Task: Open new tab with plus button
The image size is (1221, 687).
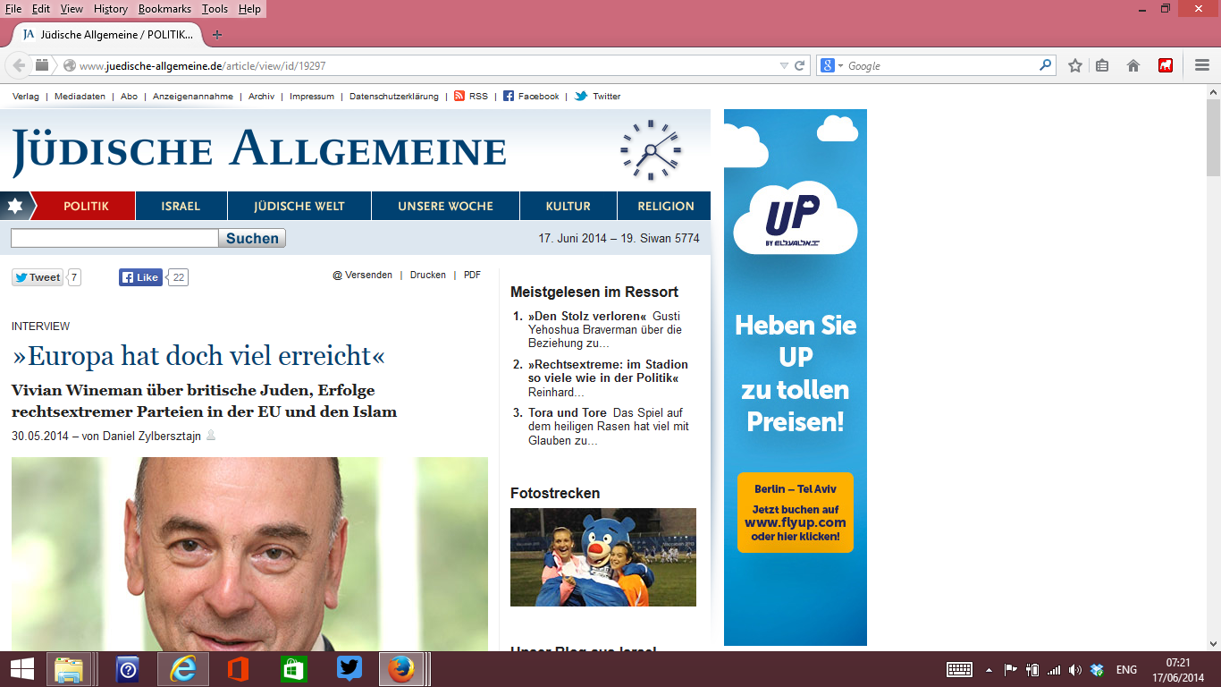Action: (216, 35)
